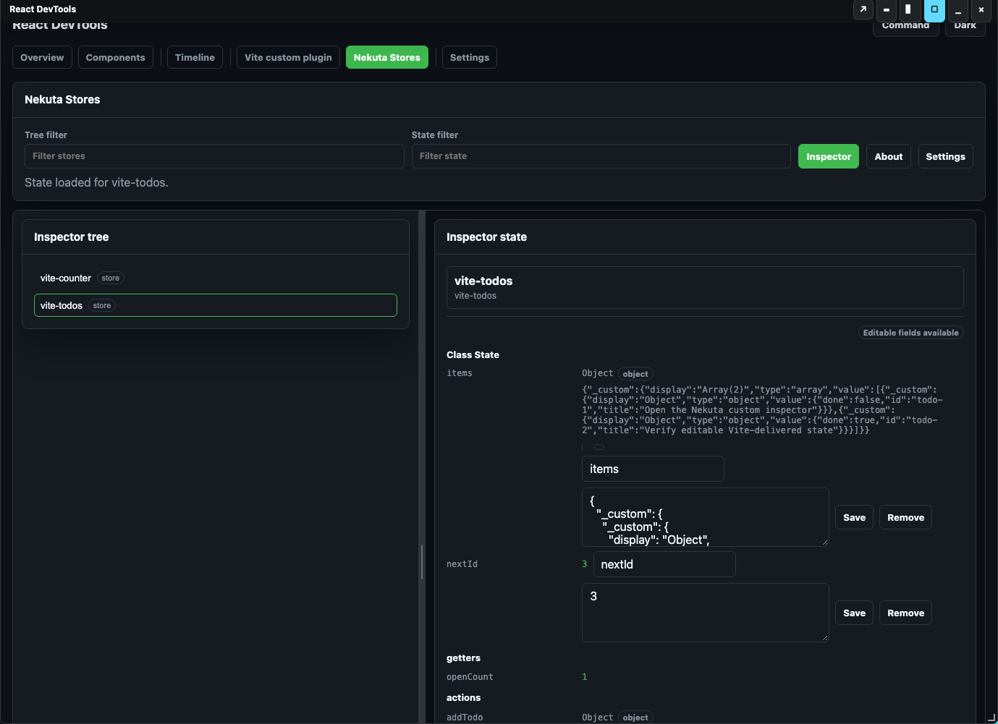
Task: Focus the Filter stores input
Action: [214, 156]
